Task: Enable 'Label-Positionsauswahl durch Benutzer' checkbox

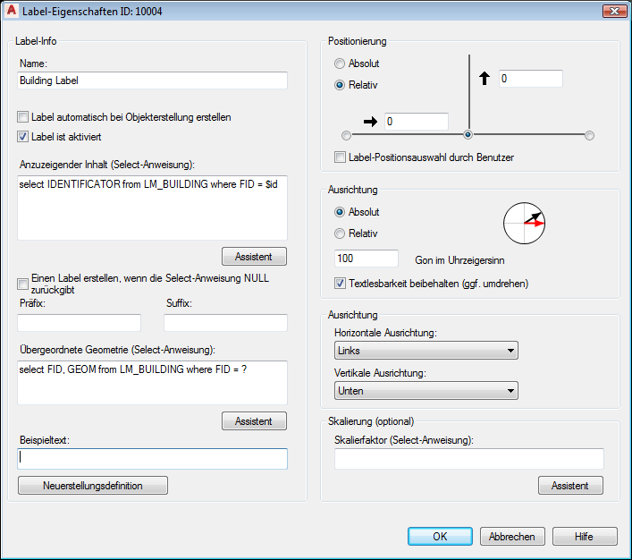Action: click(x=340, y=157)
